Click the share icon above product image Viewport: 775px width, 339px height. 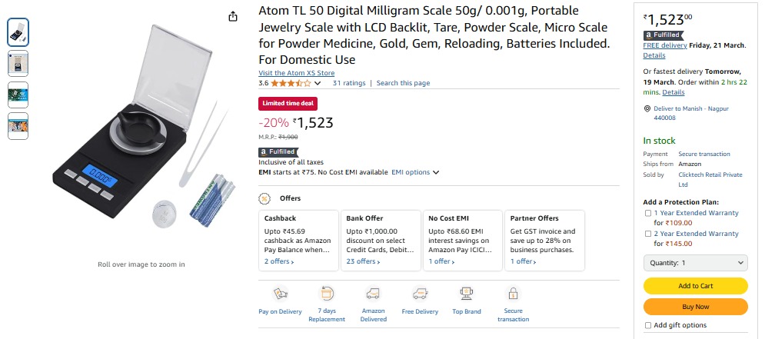(x=233, y=16)
